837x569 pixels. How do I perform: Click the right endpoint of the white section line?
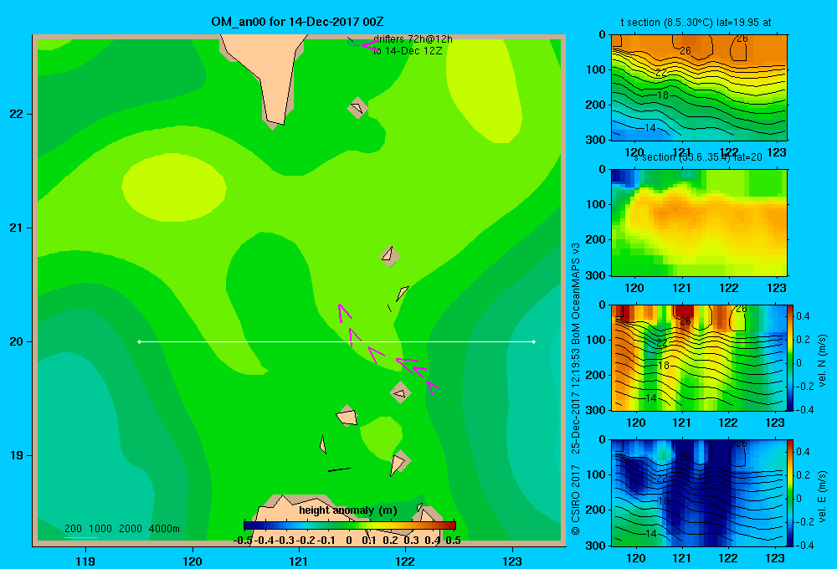coord(534,341)
